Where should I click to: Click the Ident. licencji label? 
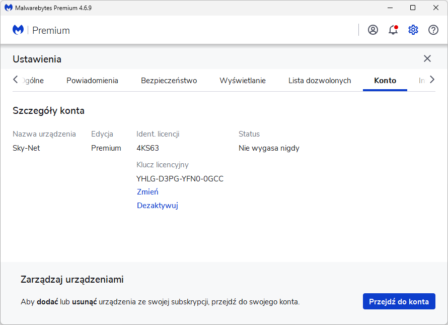(x=158, y=134)
